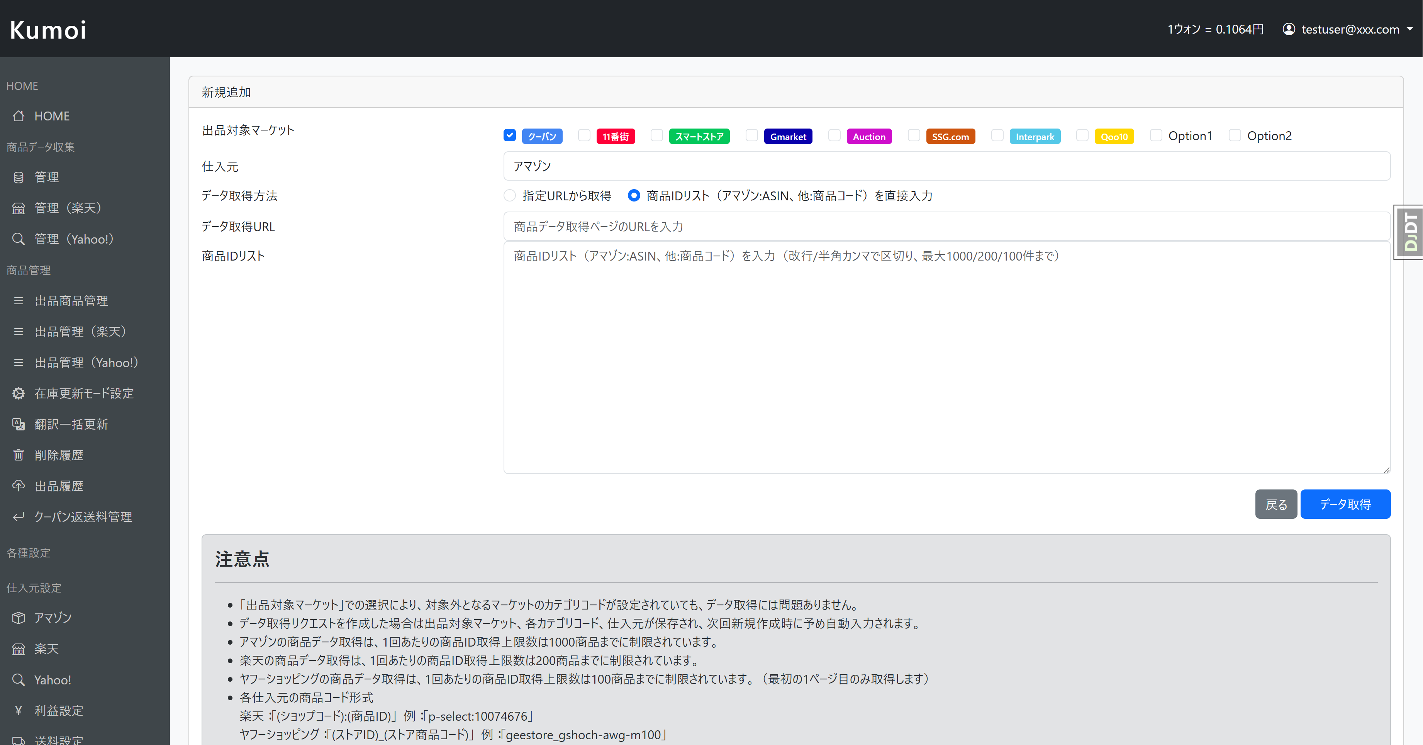The width and height of the screenshot is (1423, 745).
Task: Click the 出品履歴 upload icon
Action: pos(19,486)
